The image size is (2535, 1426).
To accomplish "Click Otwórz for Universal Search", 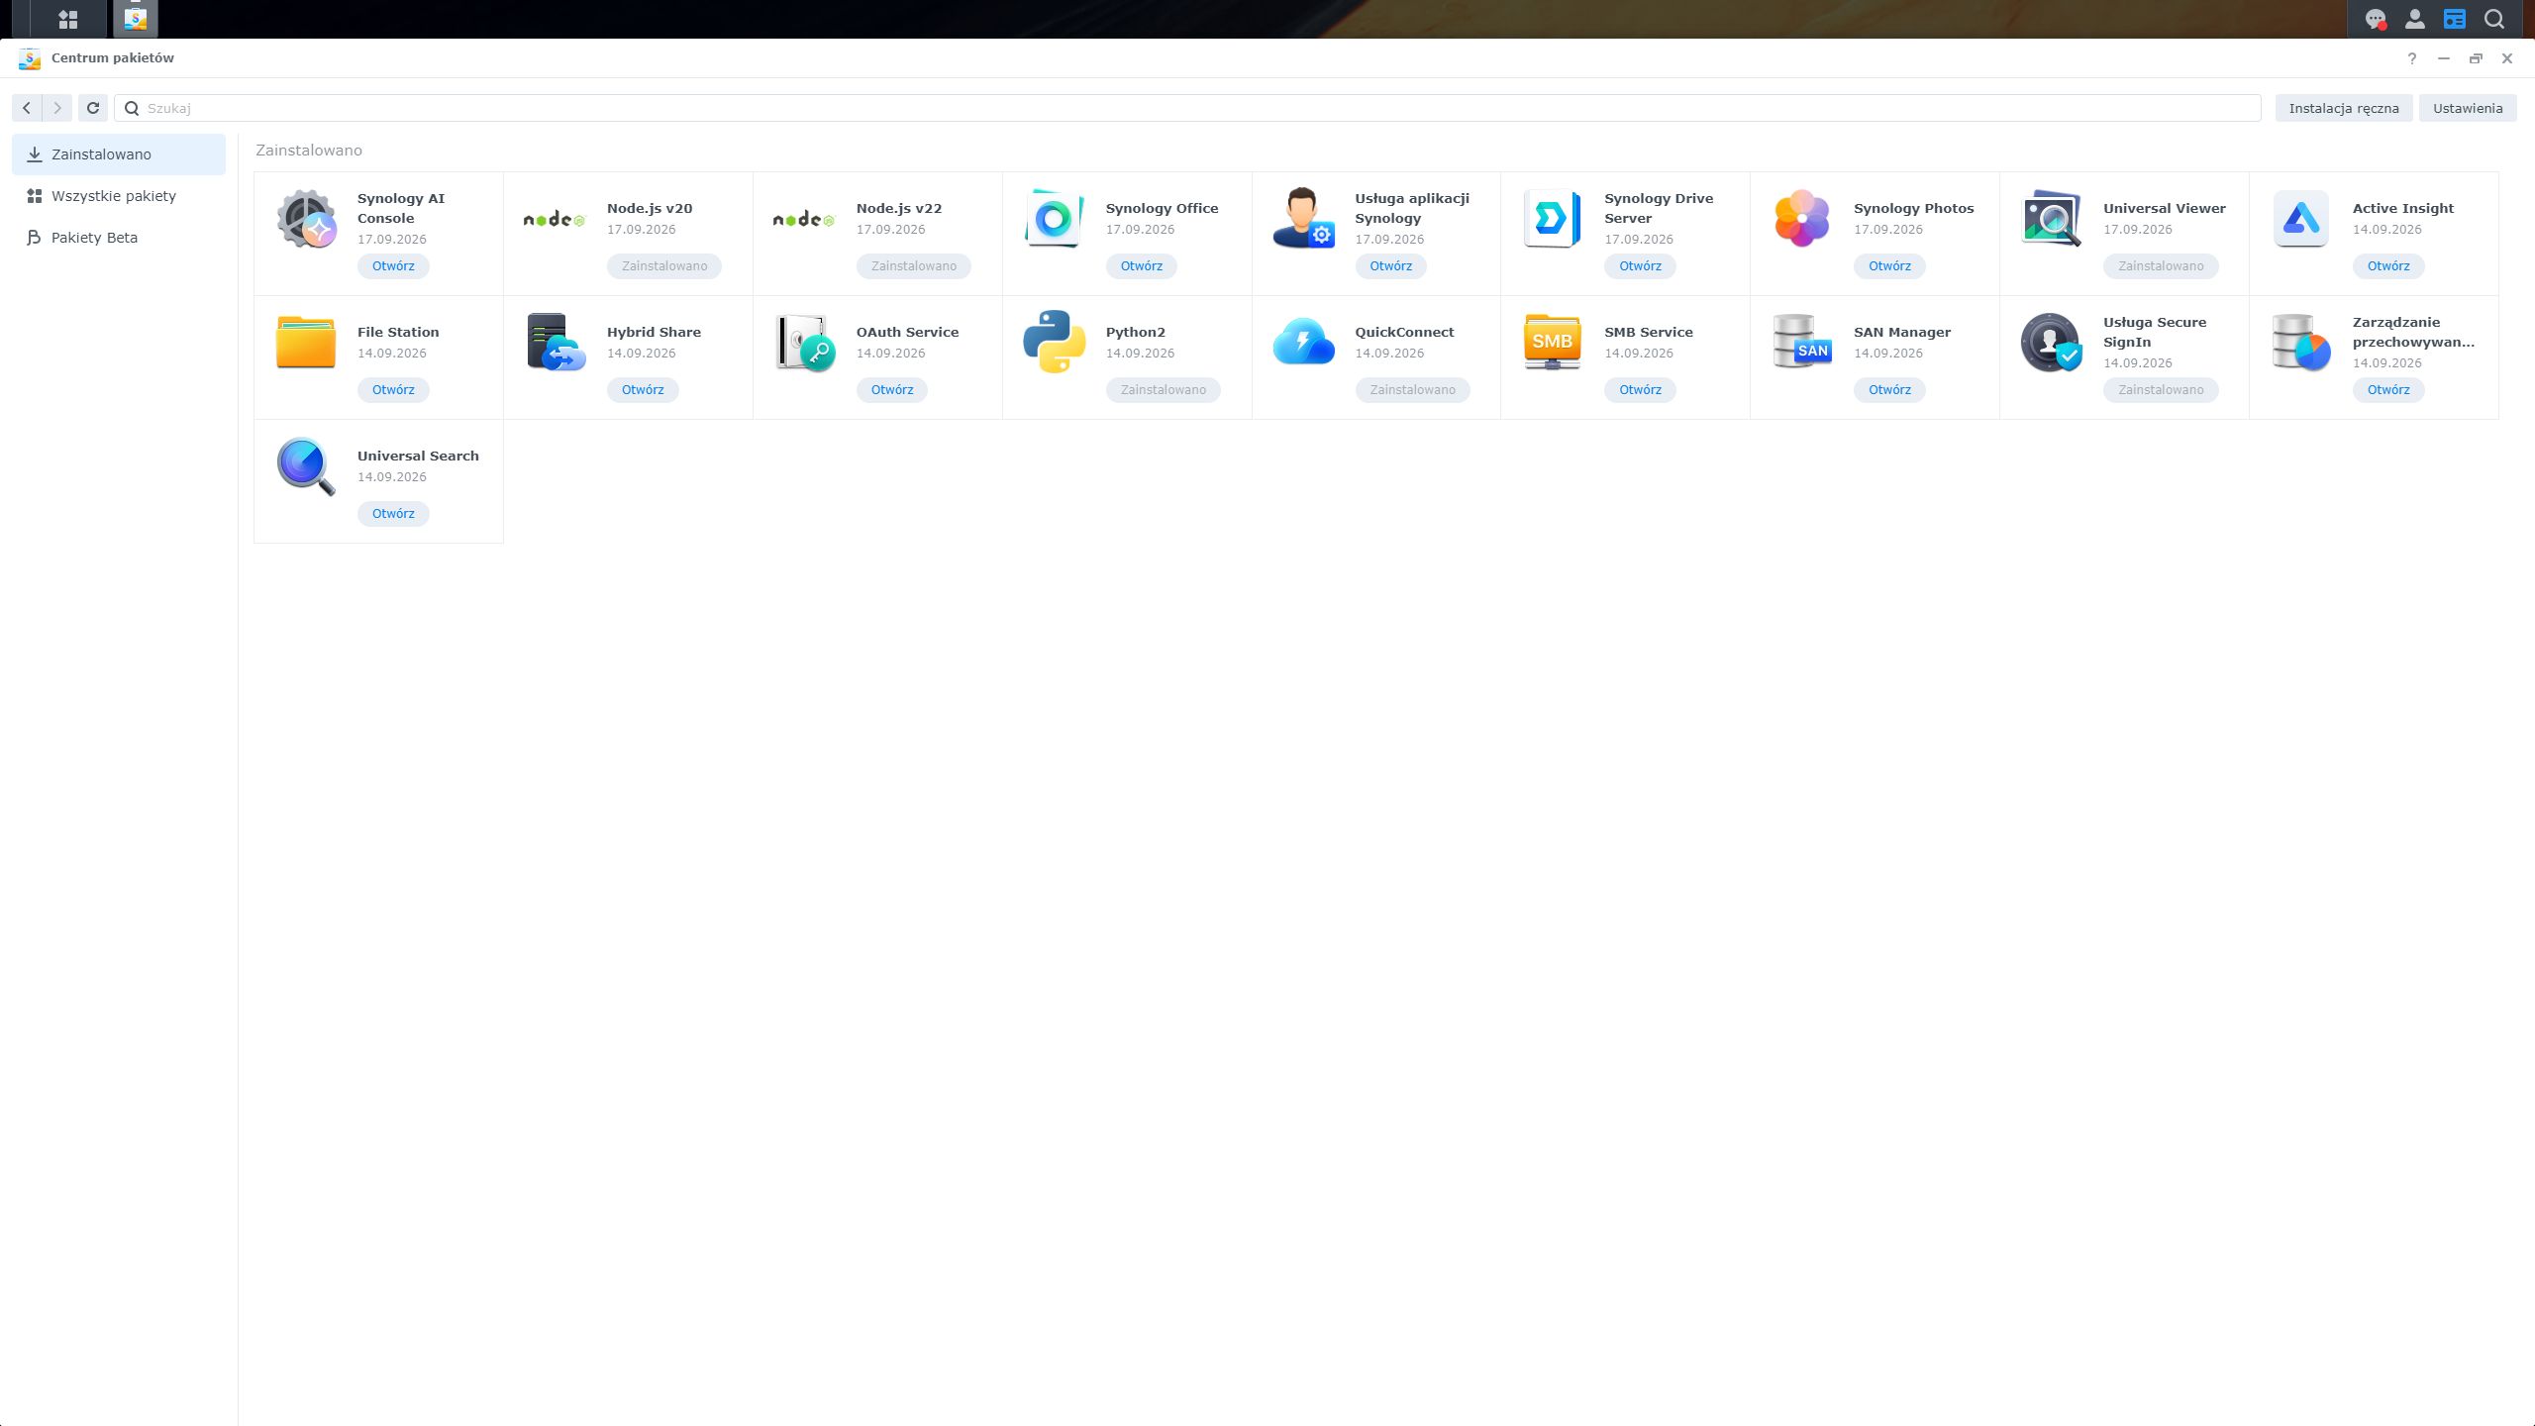I will tap(393, 514).
